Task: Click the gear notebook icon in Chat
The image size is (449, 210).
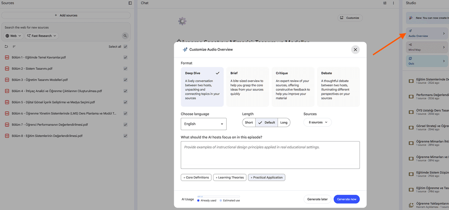Action: pyautogui.click(x=182, y=21)
